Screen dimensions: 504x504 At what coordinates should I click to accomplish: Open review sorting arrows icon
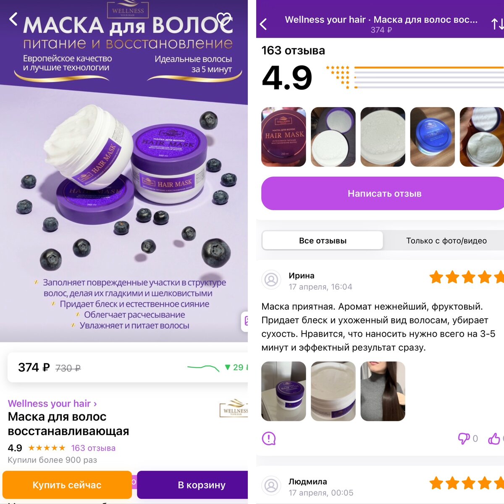[497, 24]
